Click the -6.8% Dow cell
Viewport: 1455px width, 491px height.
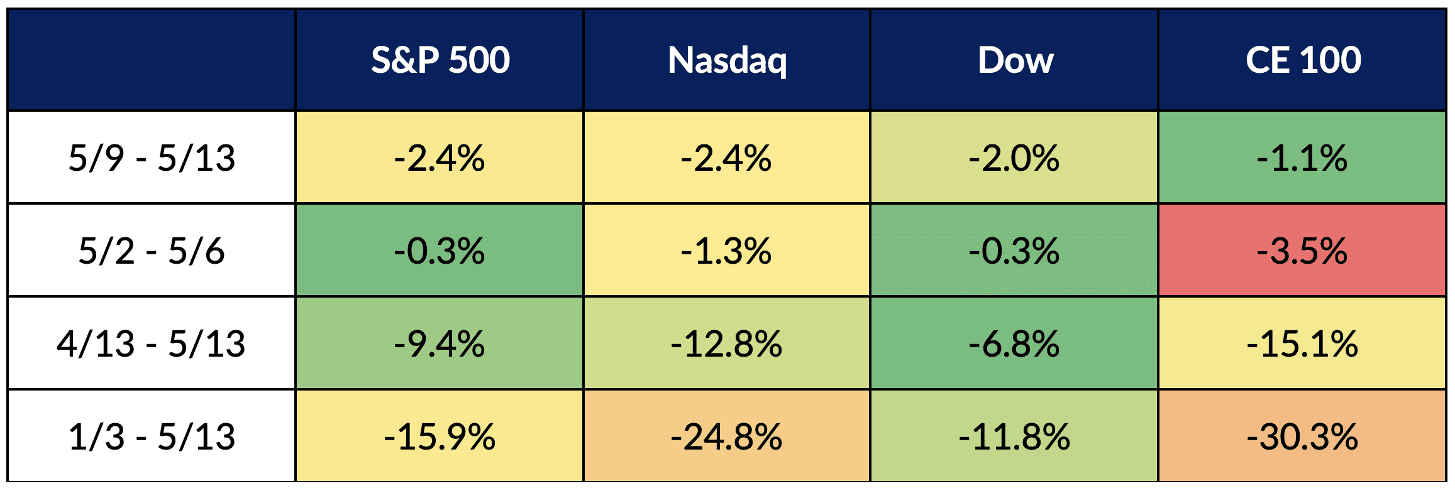(x=1014, y=343)
